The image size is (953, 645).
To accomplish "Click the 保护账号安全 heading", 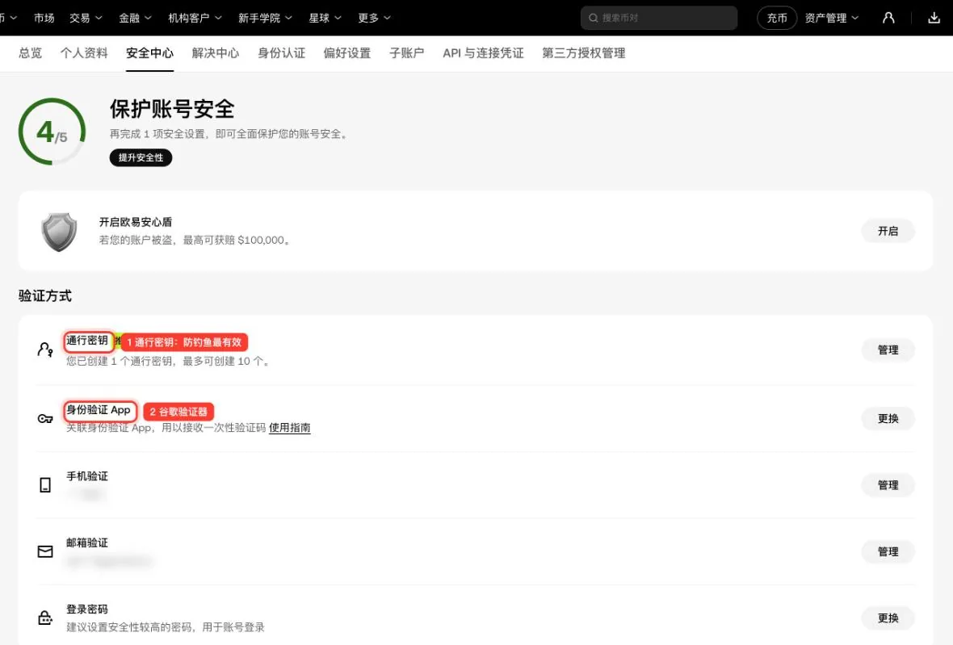I will click(172, 109).
